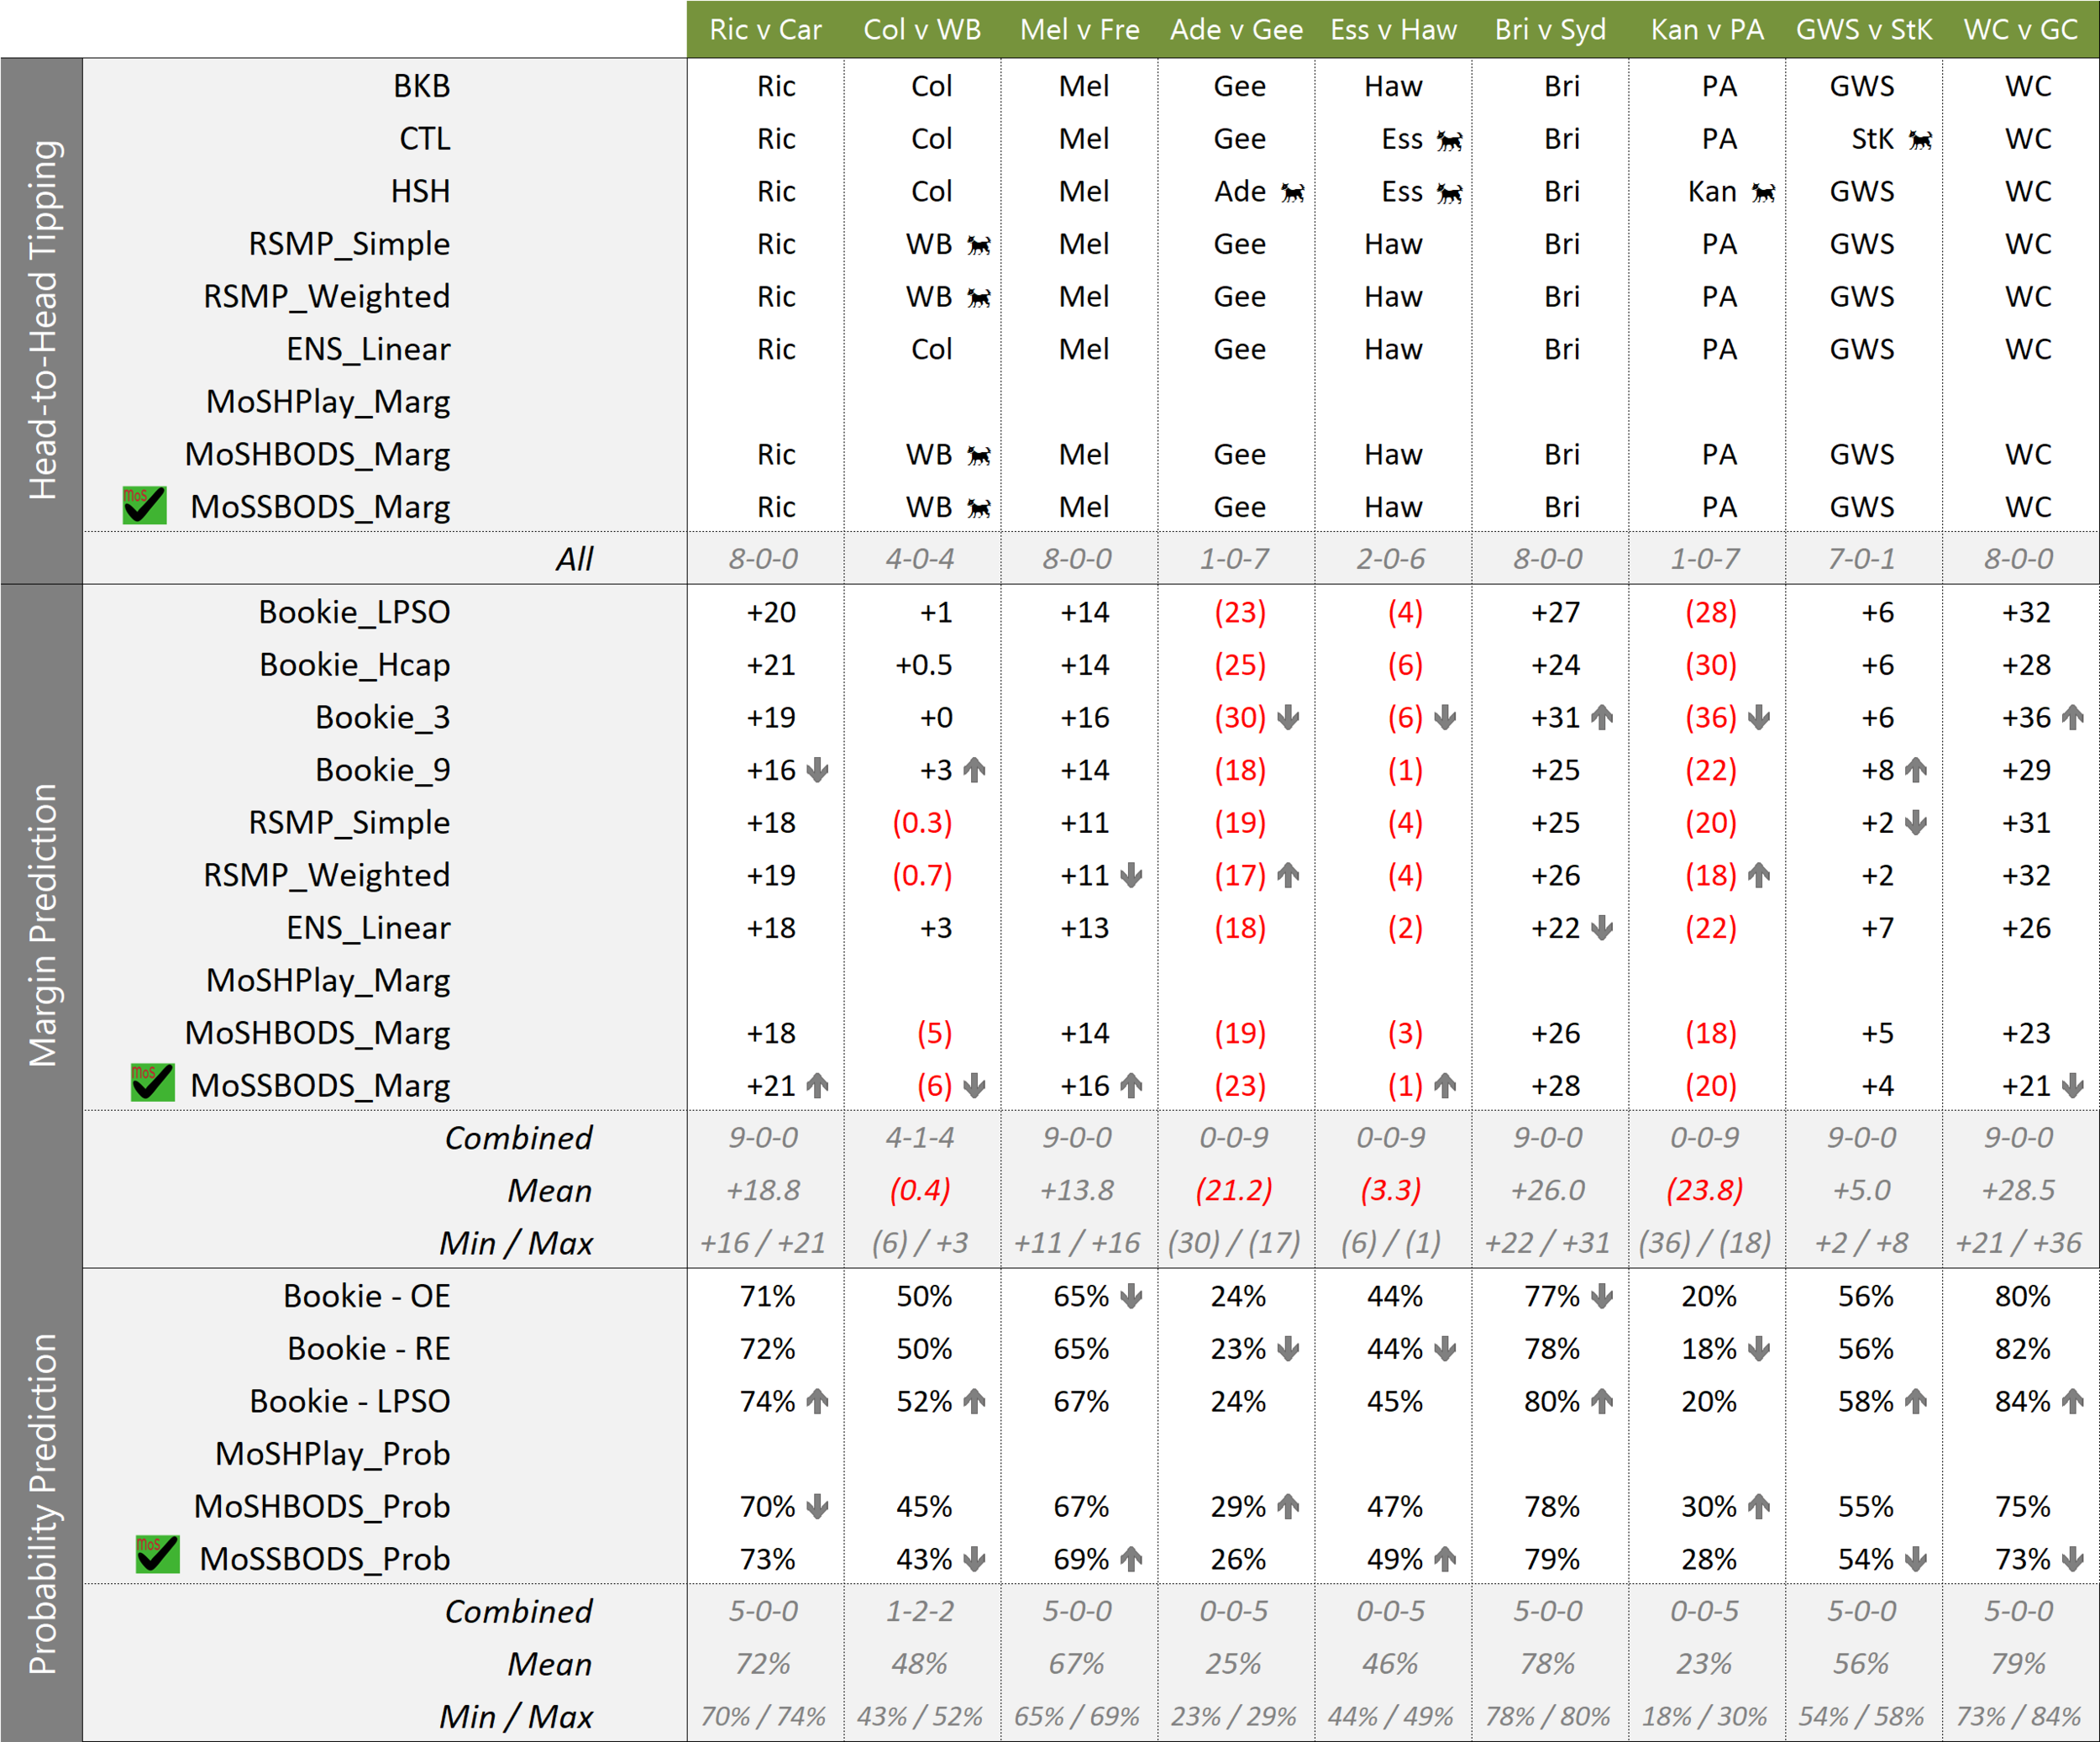Viewport: 2100px width, 1742px height.
Task: Click the MoSSBODS_Marg checkmark in Margin Prediction
Action: pyautogui.click(x=152, y=1084)
